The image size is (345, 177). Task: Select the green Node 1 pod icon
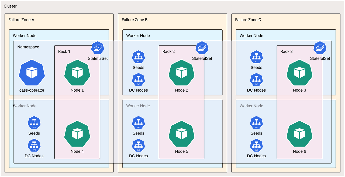point(77,73)
